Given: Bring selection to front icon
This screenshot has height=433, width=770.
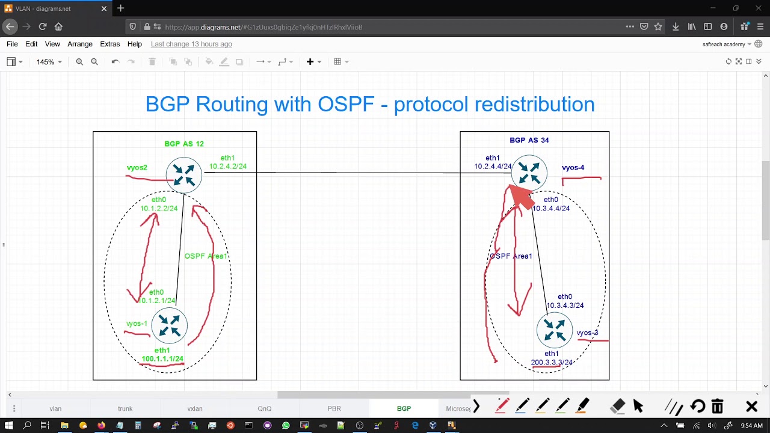Looking at the screenshot, I should pos(173,62).
